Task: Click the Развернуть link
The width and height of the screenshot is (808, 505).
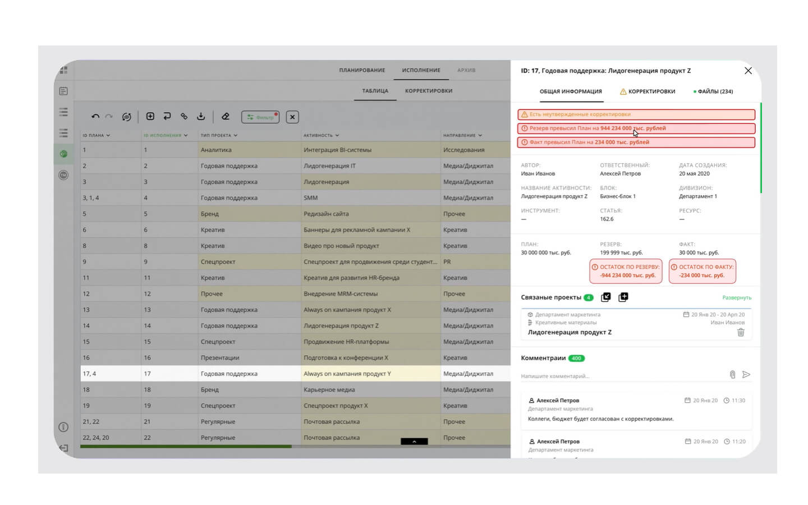Action: point(737,297)
